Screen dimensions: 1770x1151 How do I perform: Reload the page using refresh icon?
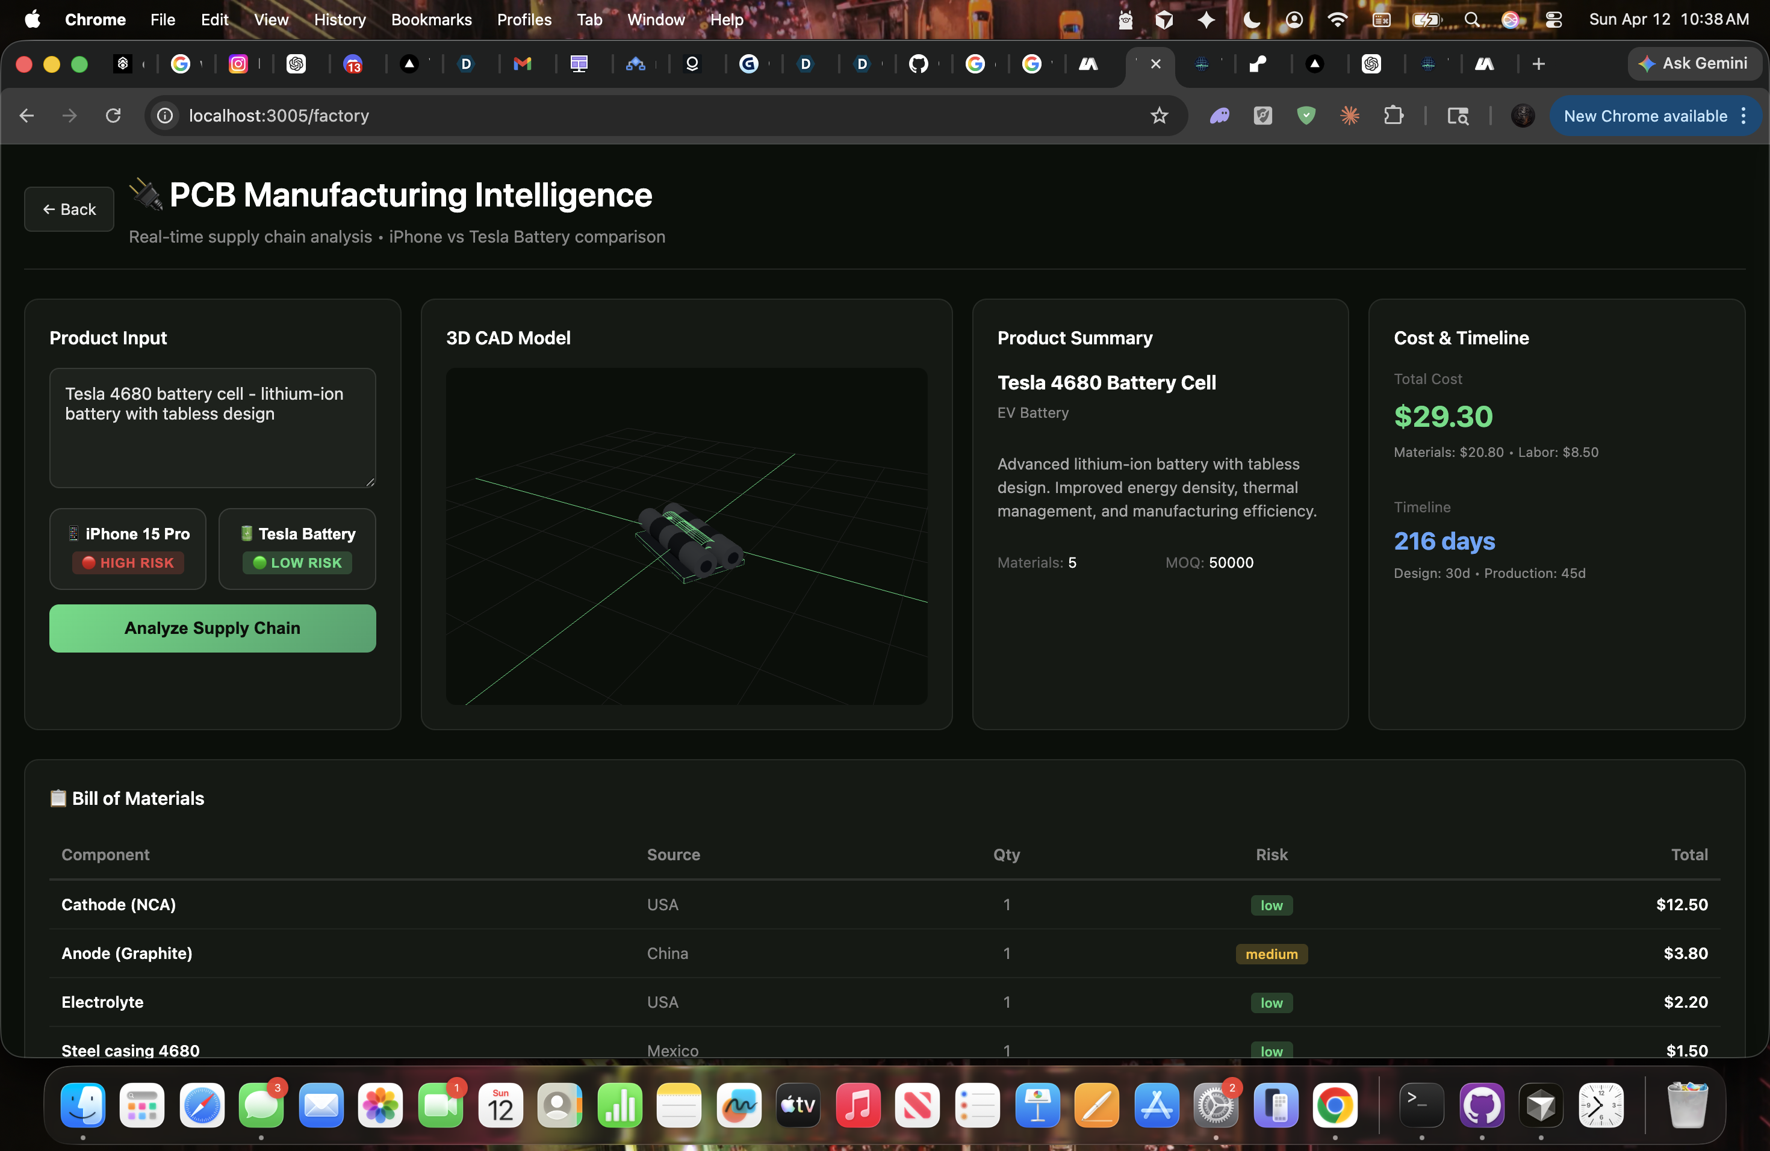coord(113,115)
